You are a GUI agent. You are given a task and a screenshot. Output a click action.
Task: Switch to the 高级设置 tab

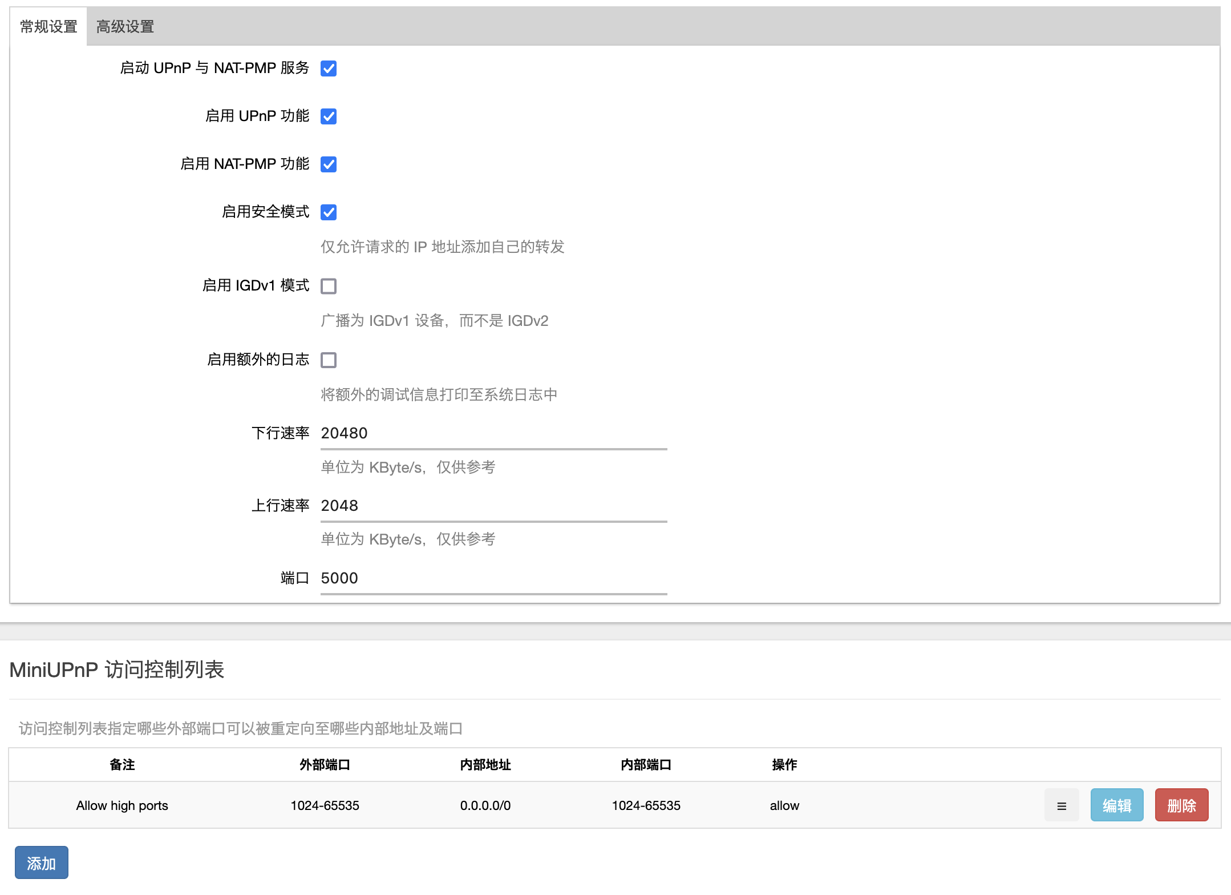coord(125,27)
